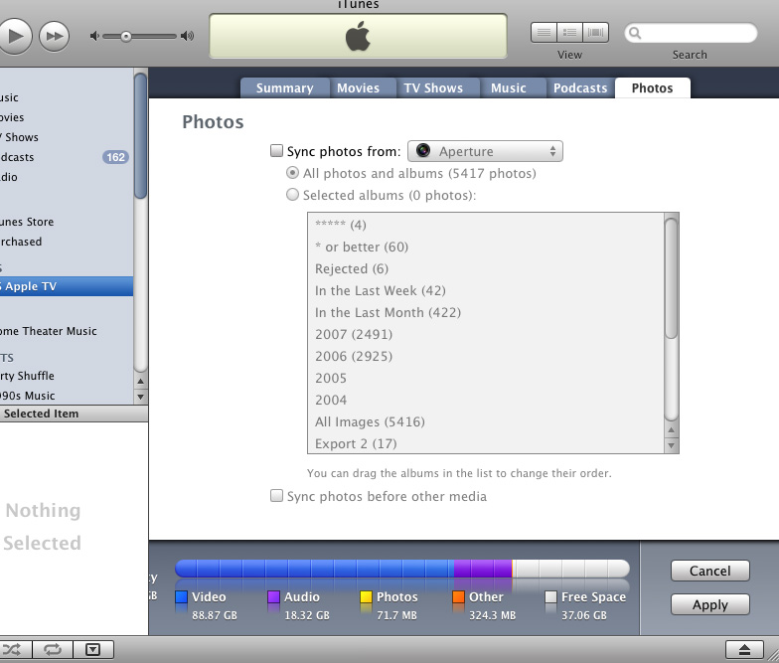Select Apple TV in the sidebar

tap(67, 286)
